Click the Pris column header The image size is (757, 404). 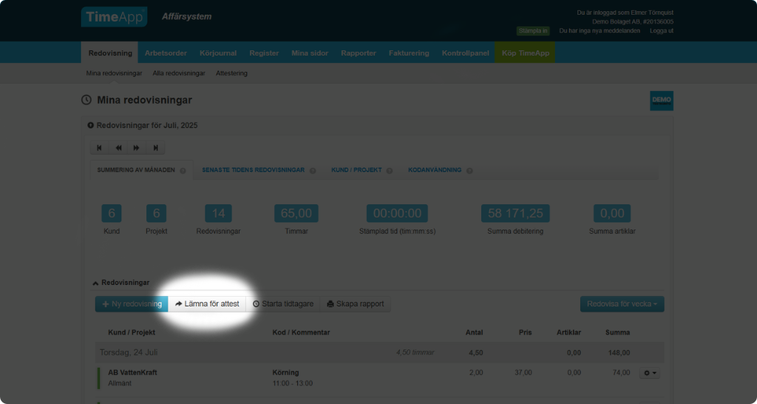(x=526, y=332)
